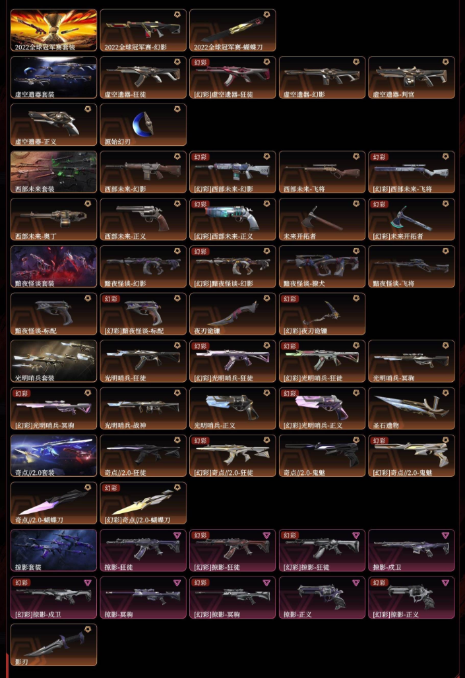
Task: Open the 2022全球冠军赛-蝴蝶刀 skin card
Action: [232, 30]
